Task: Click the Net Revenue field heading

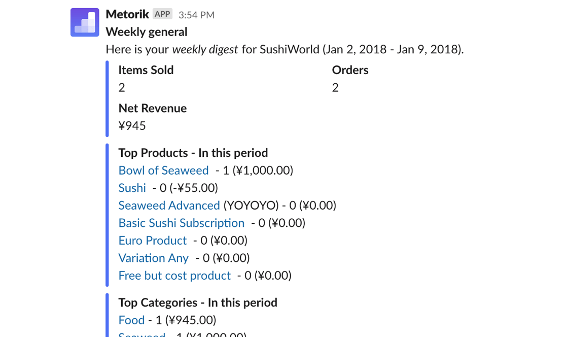Action: [x=152, y=108]
